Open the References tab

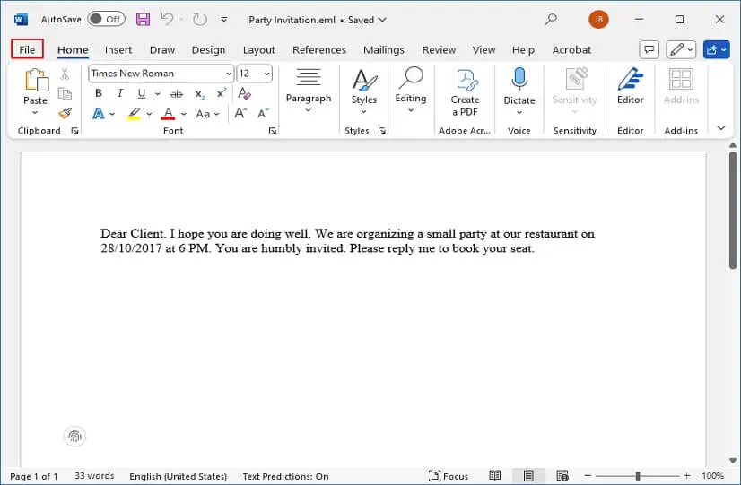319,49
